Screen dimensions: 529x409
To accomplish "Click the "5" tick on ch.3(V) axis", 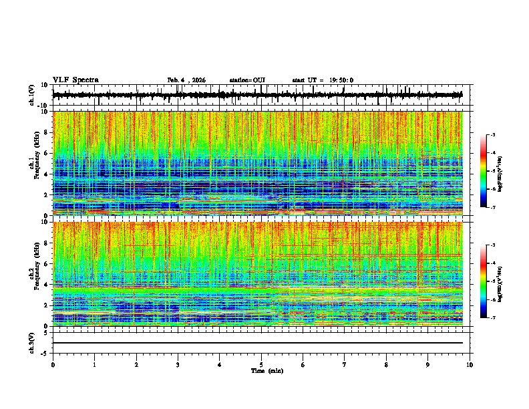I will click(46, 333).
